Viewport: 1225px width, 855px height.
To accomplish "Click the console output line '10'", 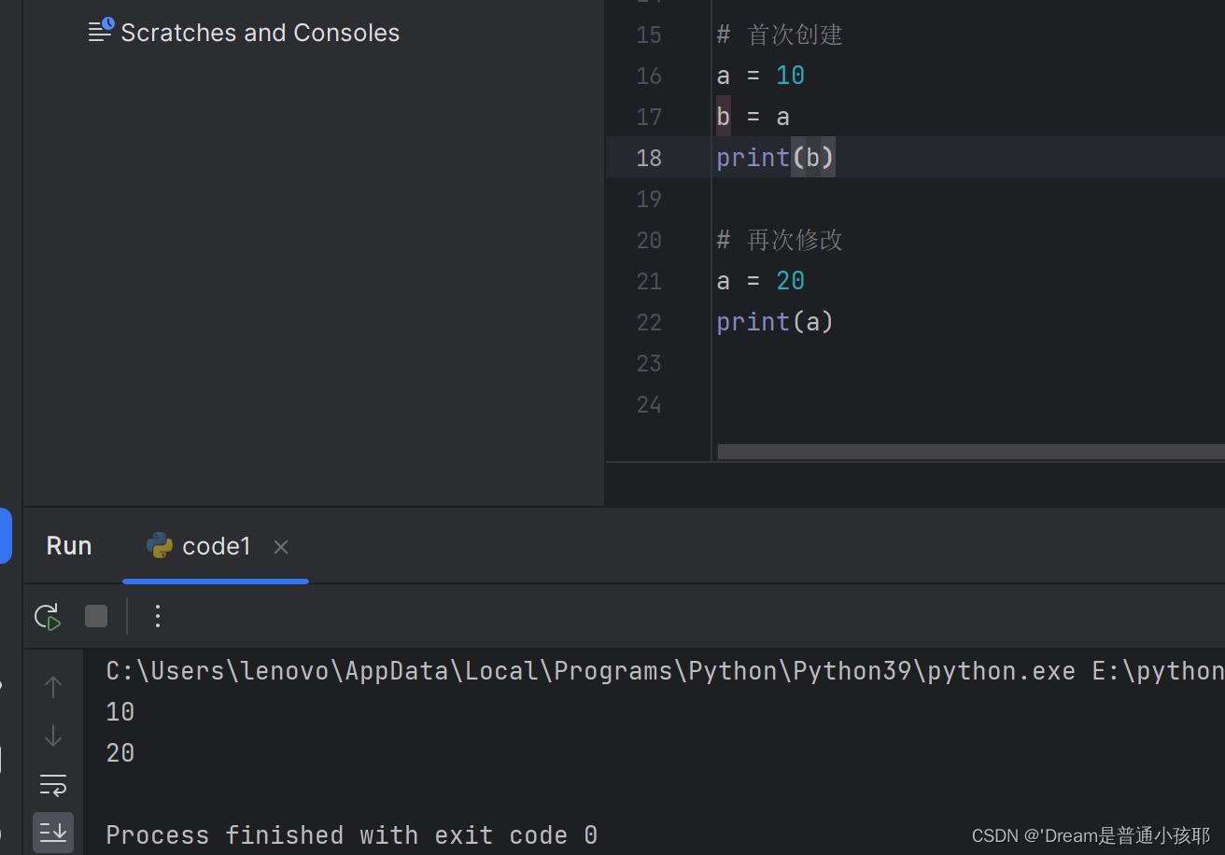I will (x=120, y=712).
